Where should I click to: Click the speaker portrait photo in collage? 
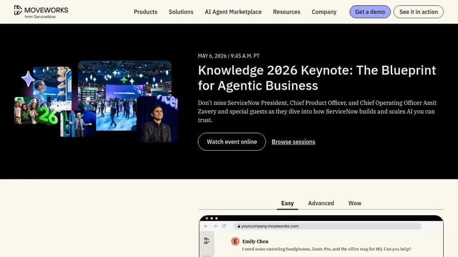[157, 119]
